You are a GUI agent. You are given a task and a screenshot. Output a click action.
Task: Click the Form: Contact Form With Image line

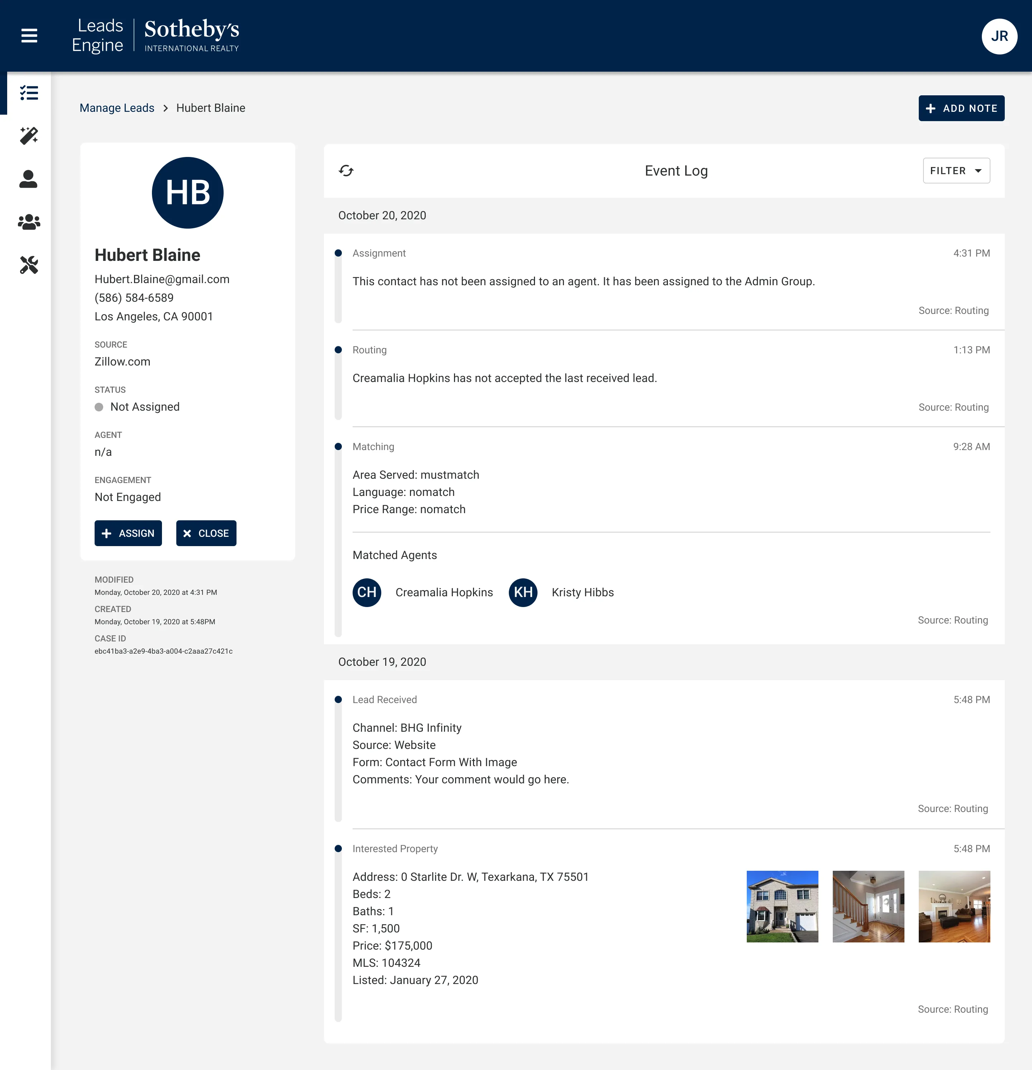pyautogui.click(x=435, y=763)
